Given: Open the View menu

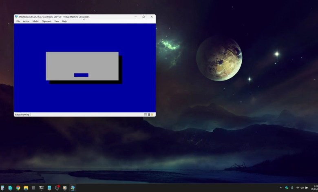Looking at the screenshot, I should tap(57, 21).
